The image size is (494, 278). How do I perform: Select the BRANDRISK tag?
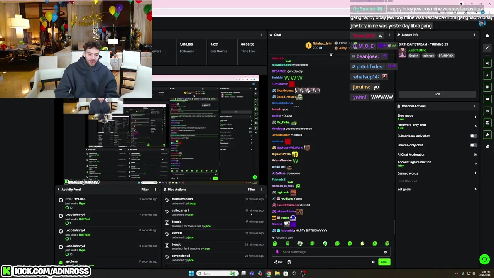tap(446, 56)
